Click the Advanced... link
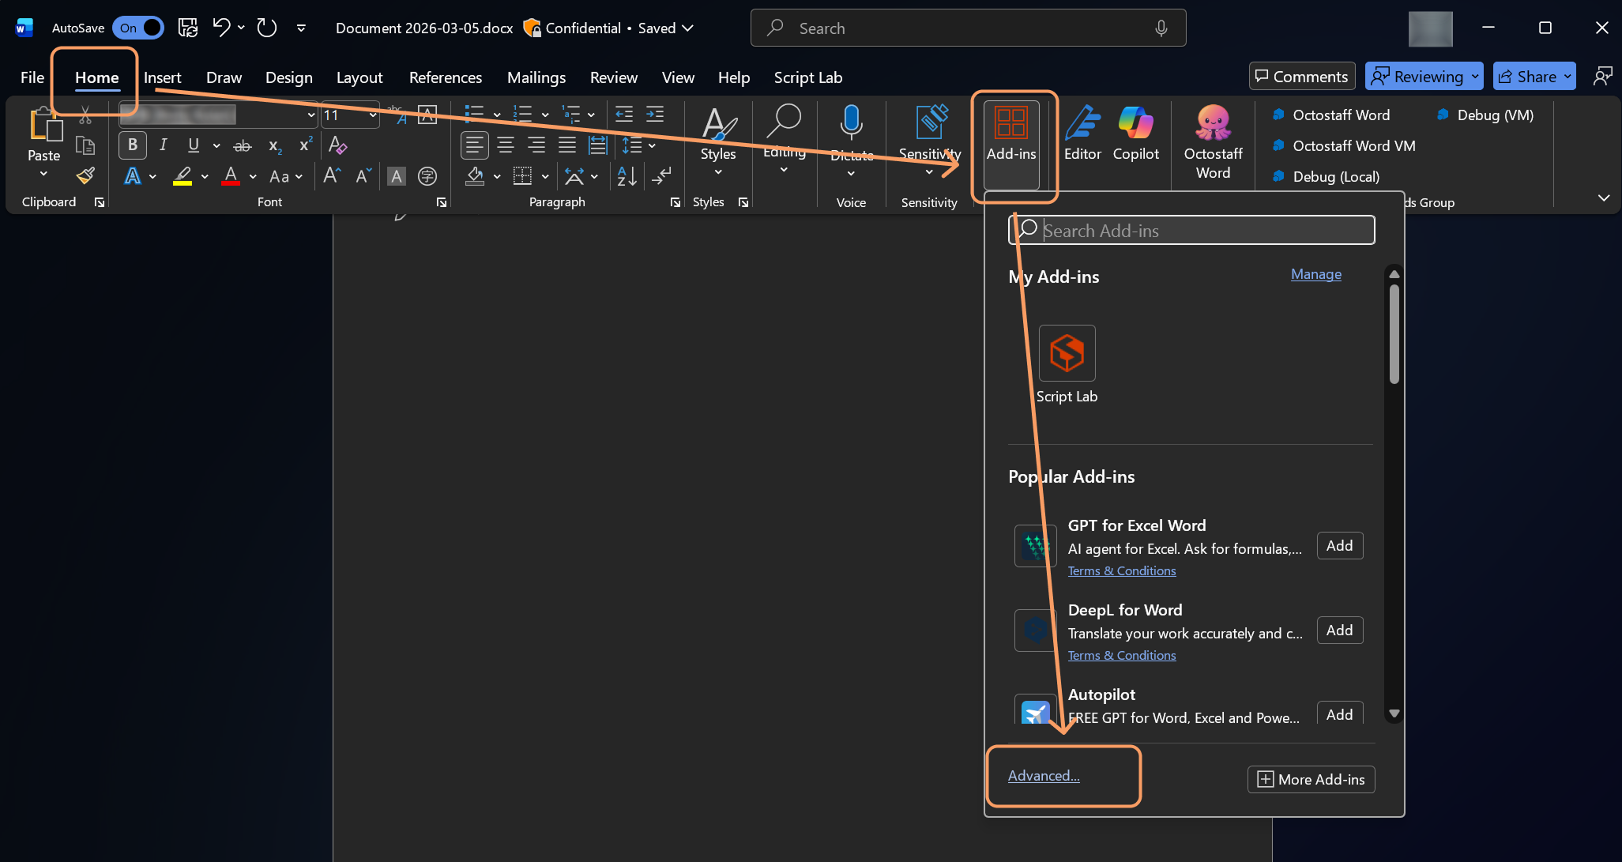This screenshot has height=862, width=1622. [x=1043, y=775]
